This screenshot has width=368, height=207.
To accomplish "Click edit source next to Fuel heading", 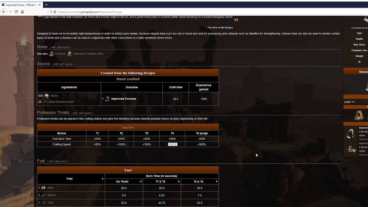I will tap(61, 161).
